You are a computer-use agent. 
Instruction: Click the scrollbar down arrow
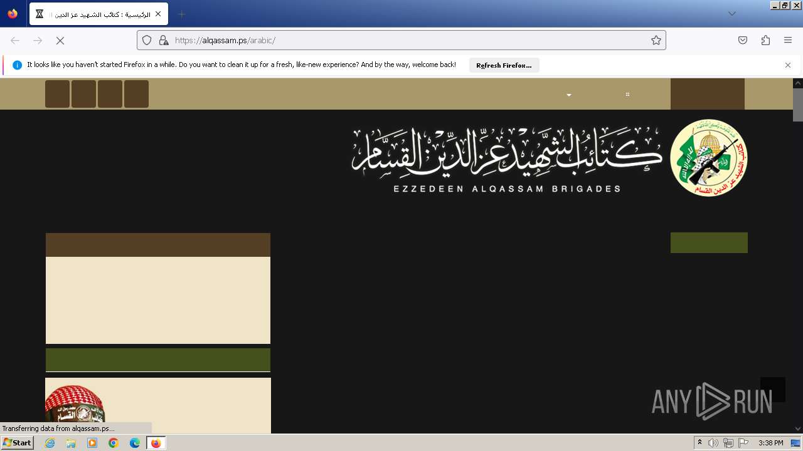pos(798,429)
